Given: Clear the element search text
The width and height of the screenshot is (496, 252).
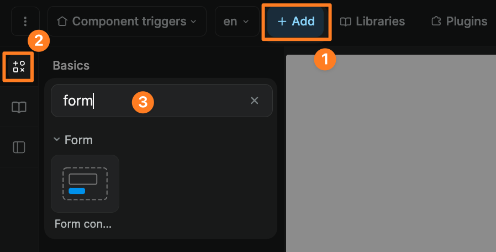Looking at the screenshot, I should pyautogui.click(x=255, y=101).
